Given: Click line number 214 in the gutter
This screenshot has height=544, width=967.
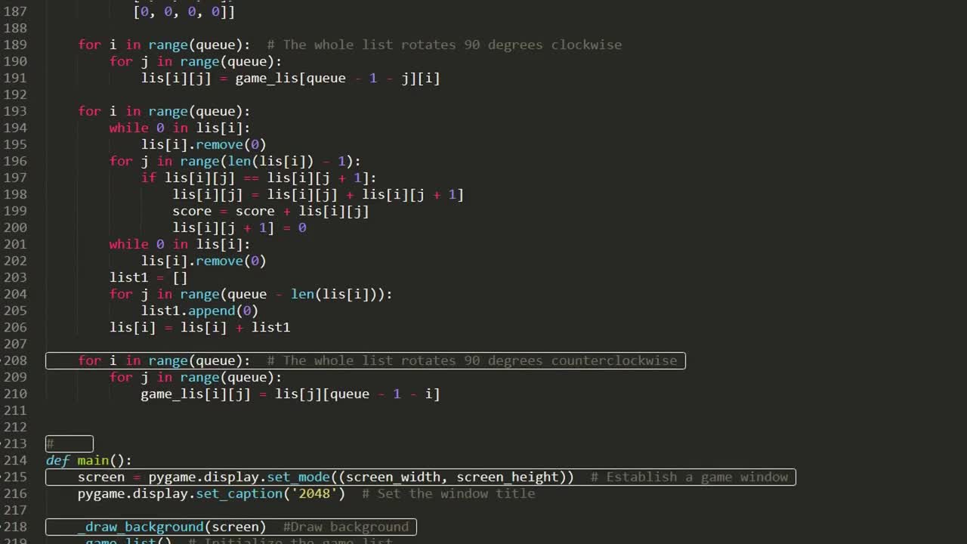Looking at the screenshot, I should tap(15, 460).
